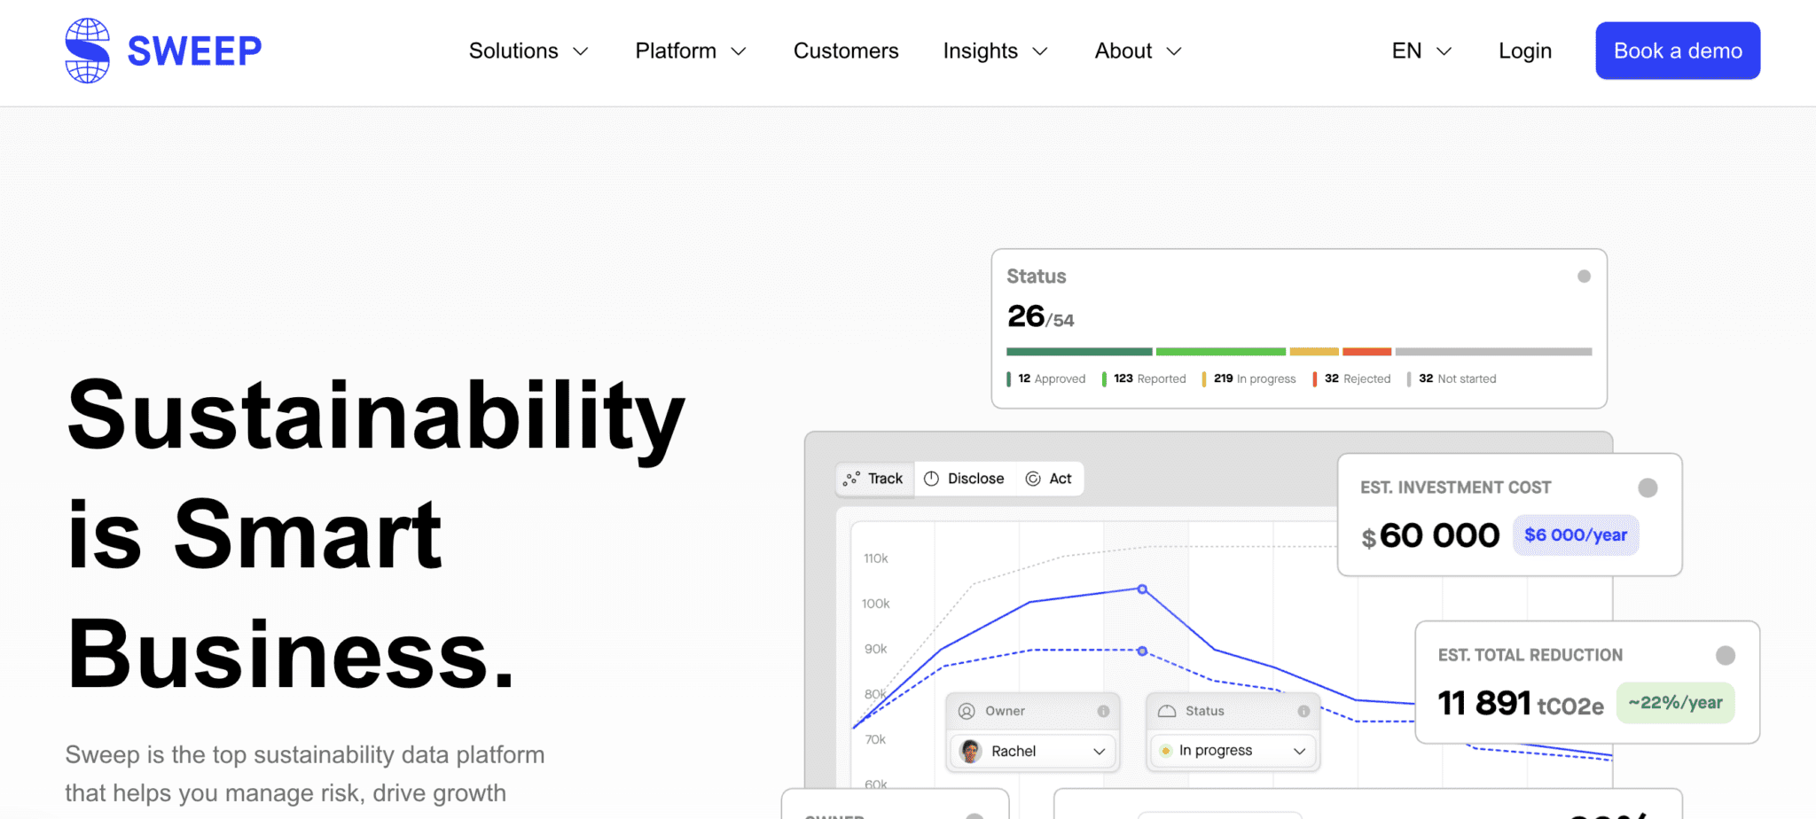Click Rachel's avatar in the Owner selector

pos(970,751)
